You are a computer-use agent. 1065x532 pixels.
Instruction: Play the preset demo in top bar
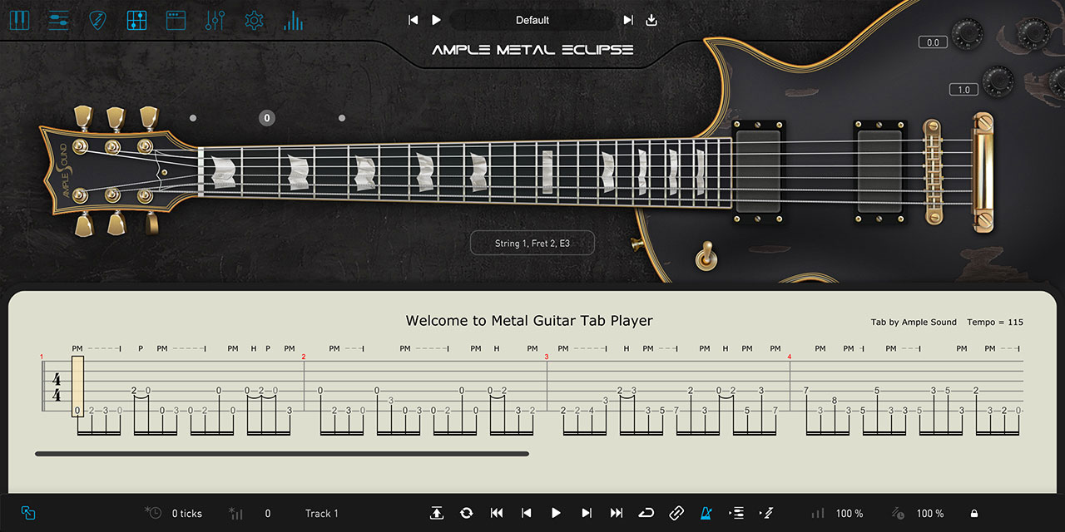click(x=436, y=20)
